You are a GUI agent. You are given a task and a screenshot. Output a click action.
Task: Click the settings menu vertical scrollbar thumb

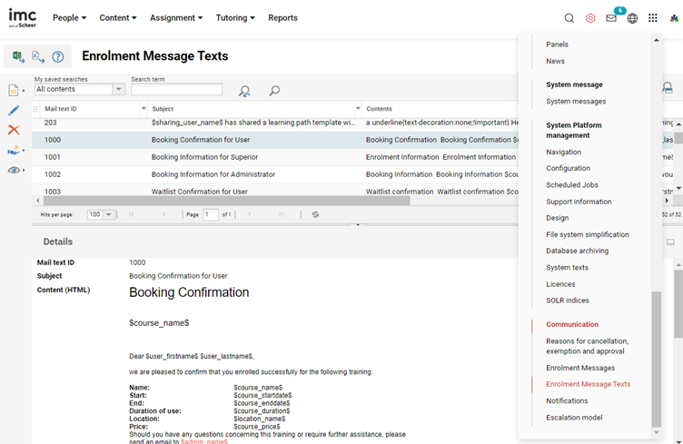(656, 359)
